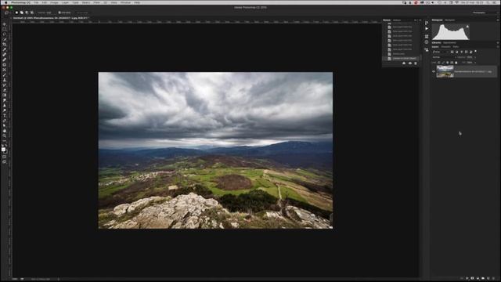Viewport: 501px width, 282px height.
Task: Filter layers by adjustment layer icon
Action: point(457,52)
